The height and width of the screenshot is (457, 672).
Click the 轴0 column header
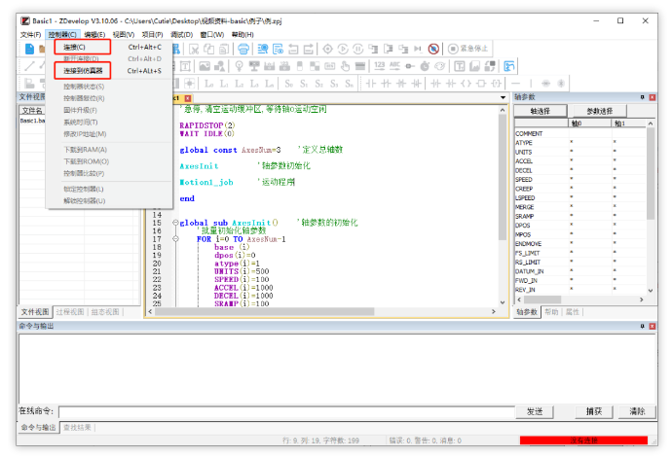pyautogui.click(x=590, y=123)
